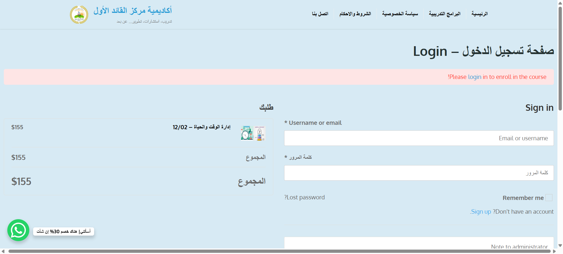This screenshot has width=563, height=254.
Task: Click the scroll down arrow
Action: pyautogui.click(x=560, y=246)
